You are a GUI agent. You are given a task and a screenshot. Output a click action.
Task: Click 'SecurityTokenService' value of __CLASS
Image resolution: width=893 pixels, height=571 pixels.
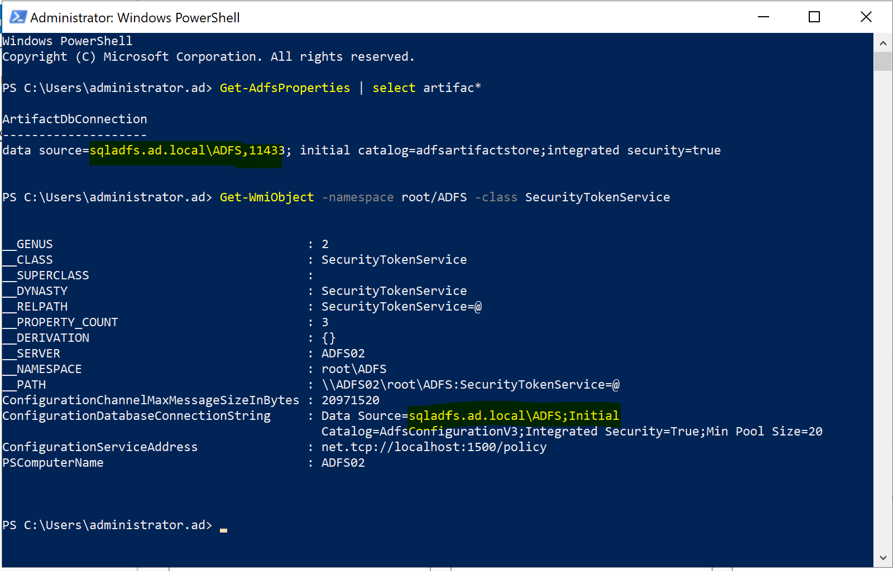394,260
